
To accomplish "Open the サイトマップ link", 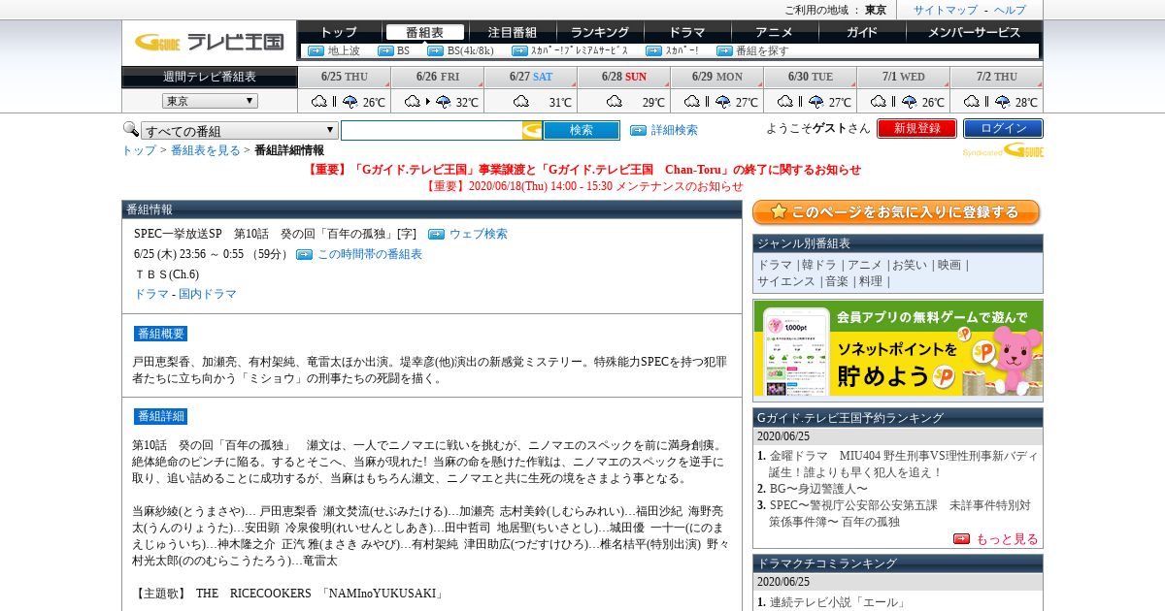I will click(x=945, y=10).
